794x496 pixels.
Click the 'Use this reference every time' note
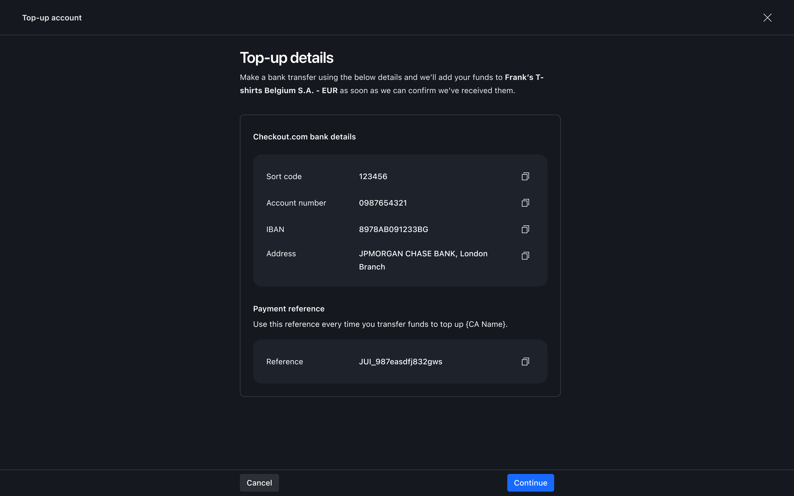point(380,324)
